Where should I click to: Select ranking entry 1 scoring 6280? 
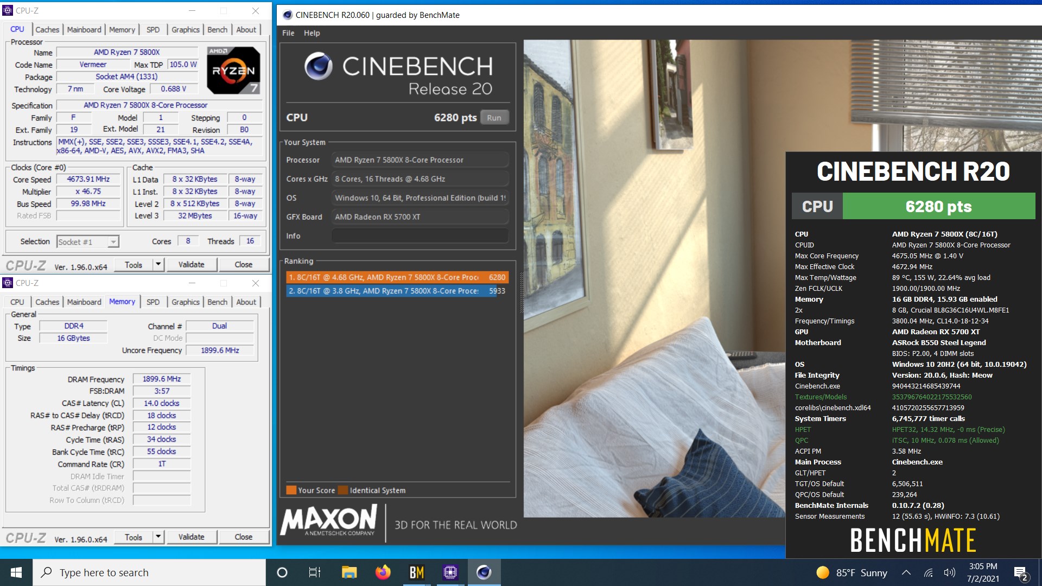397,277
